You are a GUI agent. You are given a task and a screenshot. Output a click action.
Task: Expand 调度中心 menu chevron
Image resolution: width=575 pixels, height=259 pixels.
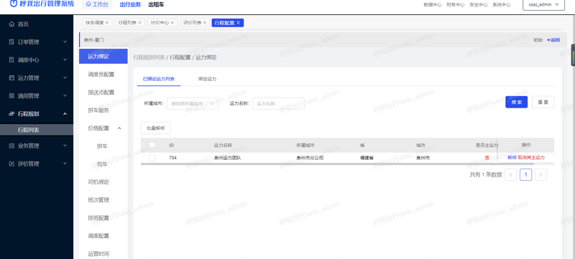(65, 60)
